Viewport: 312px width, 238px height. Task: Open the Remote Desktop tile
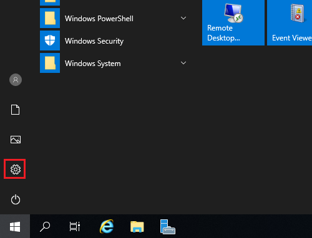233,22
